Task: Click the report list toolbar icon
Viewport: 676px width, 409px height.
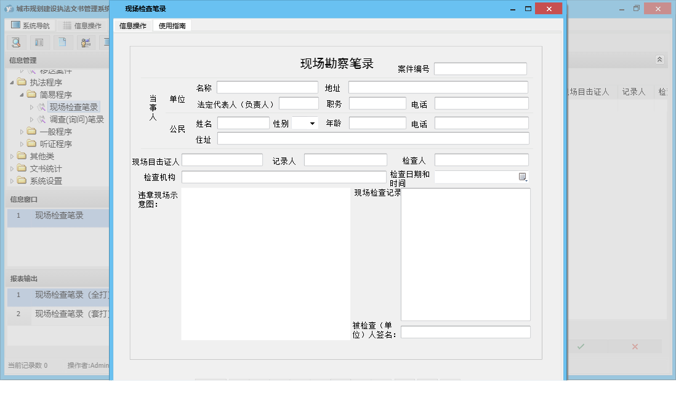Action: [39, 42]
